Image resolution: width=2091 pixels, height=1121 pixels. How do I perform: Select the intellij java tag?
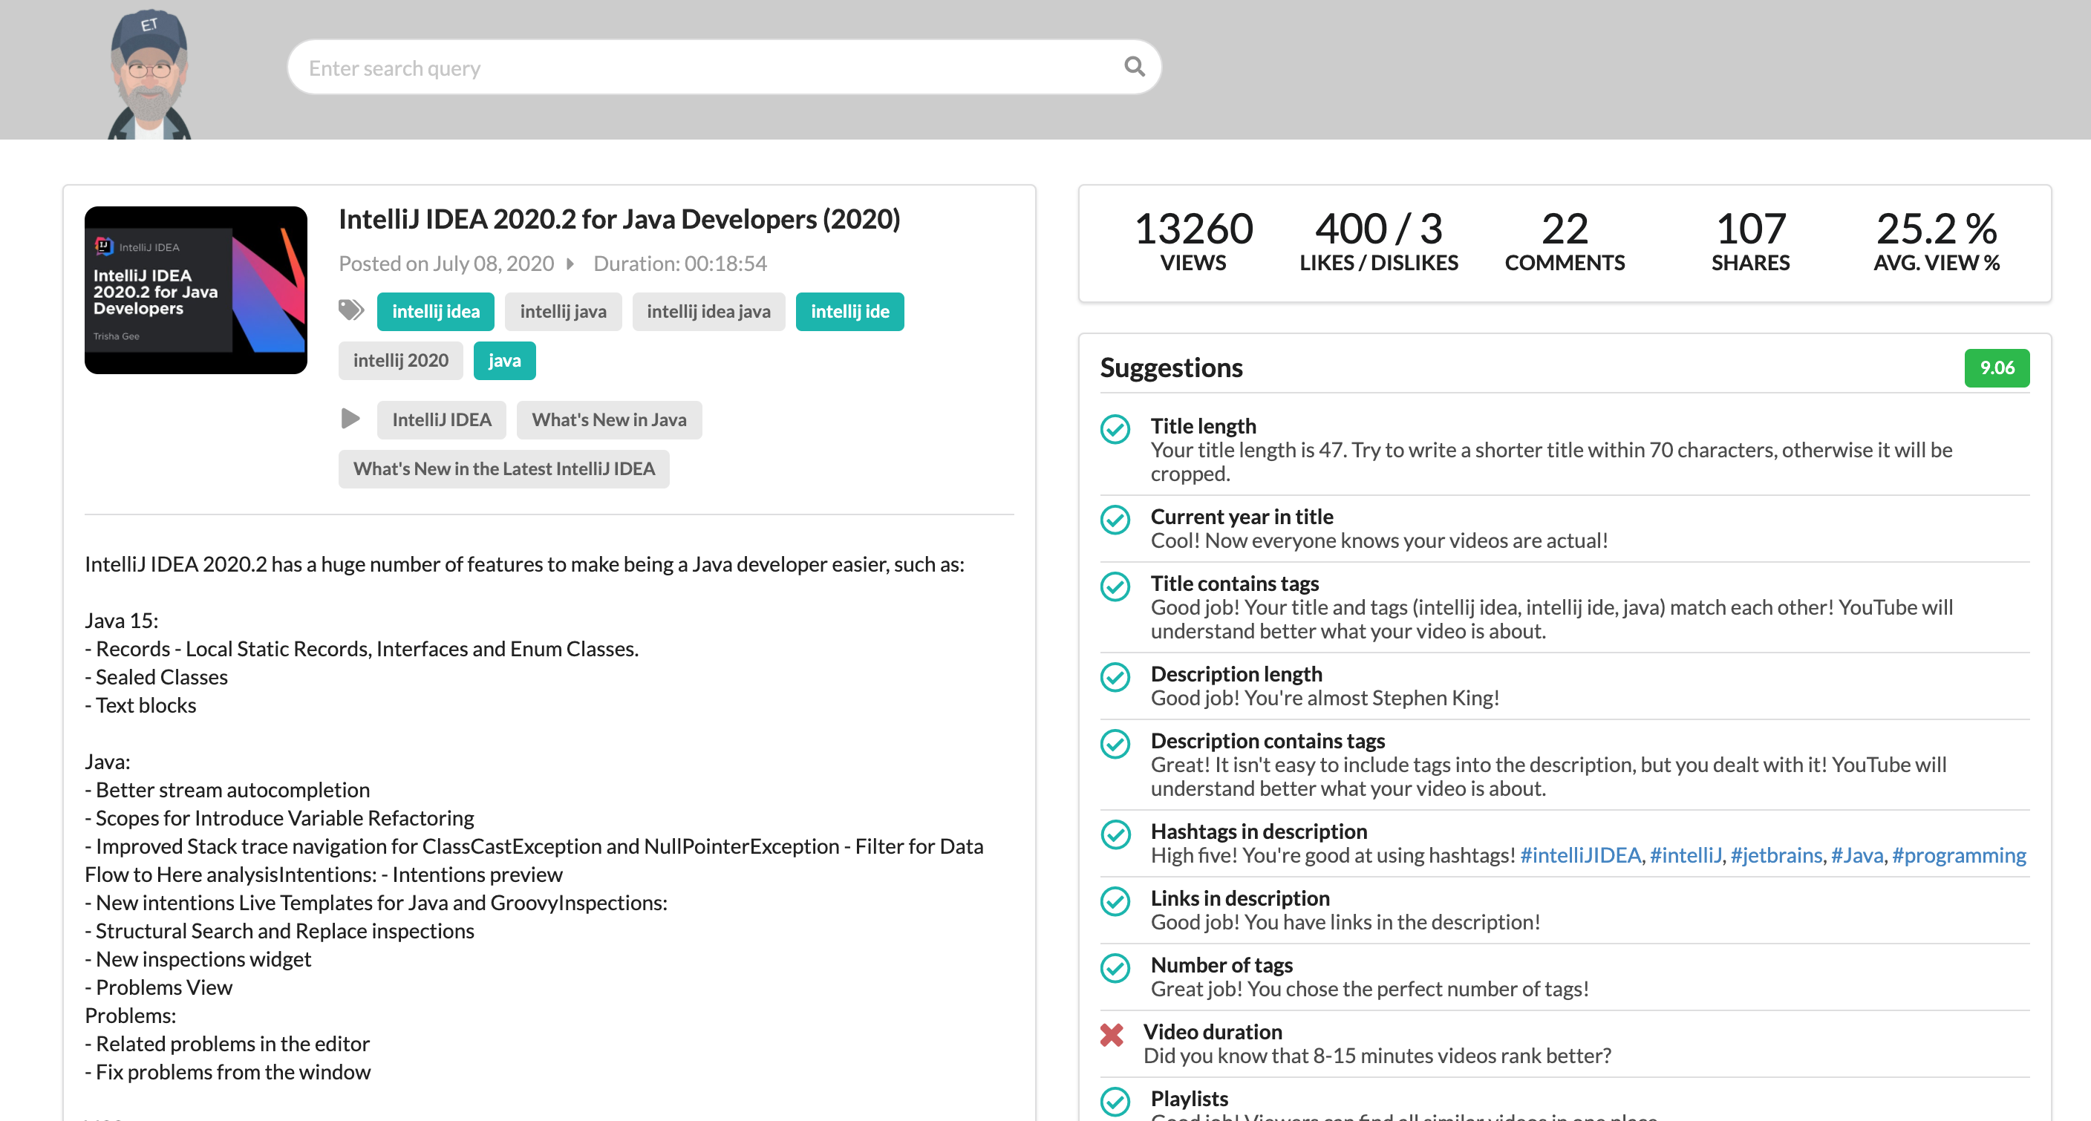[563, 312]
